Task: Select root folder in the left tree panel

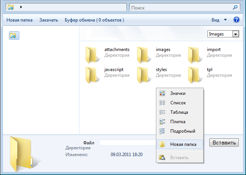Action: click(14, 36)
